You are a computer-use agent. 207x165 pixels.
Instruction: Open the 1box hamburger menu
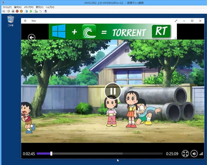25,21
